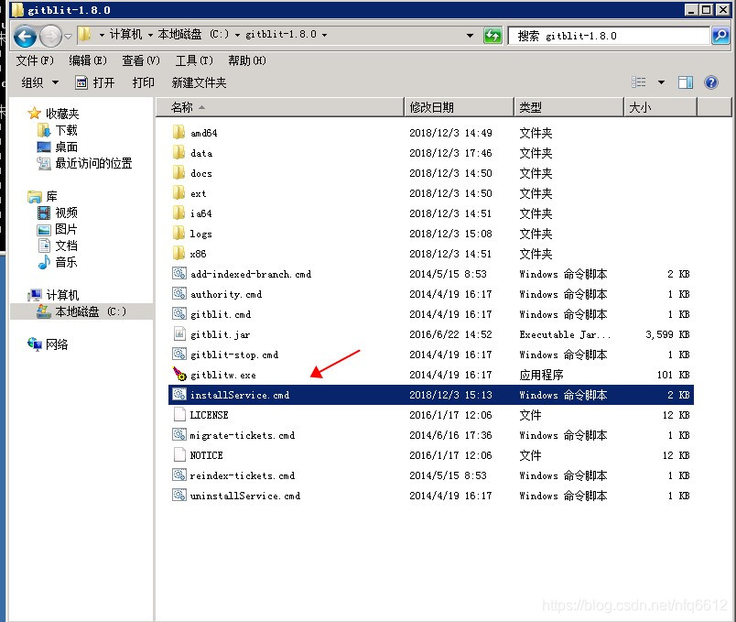Select the ext folder icon
The width and height of the screenshot is (736, 622).
pos(179,192)
